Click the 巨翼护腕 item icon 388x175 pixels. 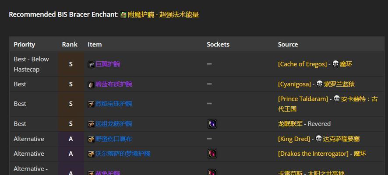point(91,64)
